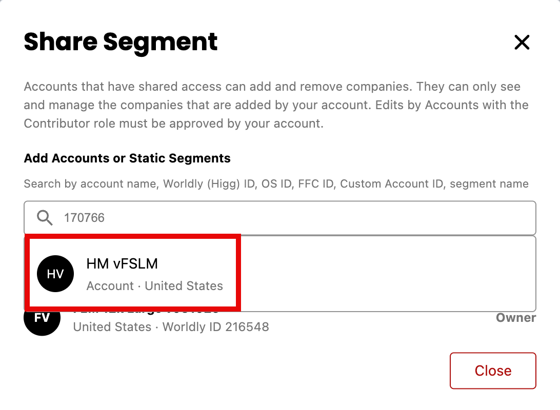
Task: Click United States in the owner row
Action: (x=112, y=327)
